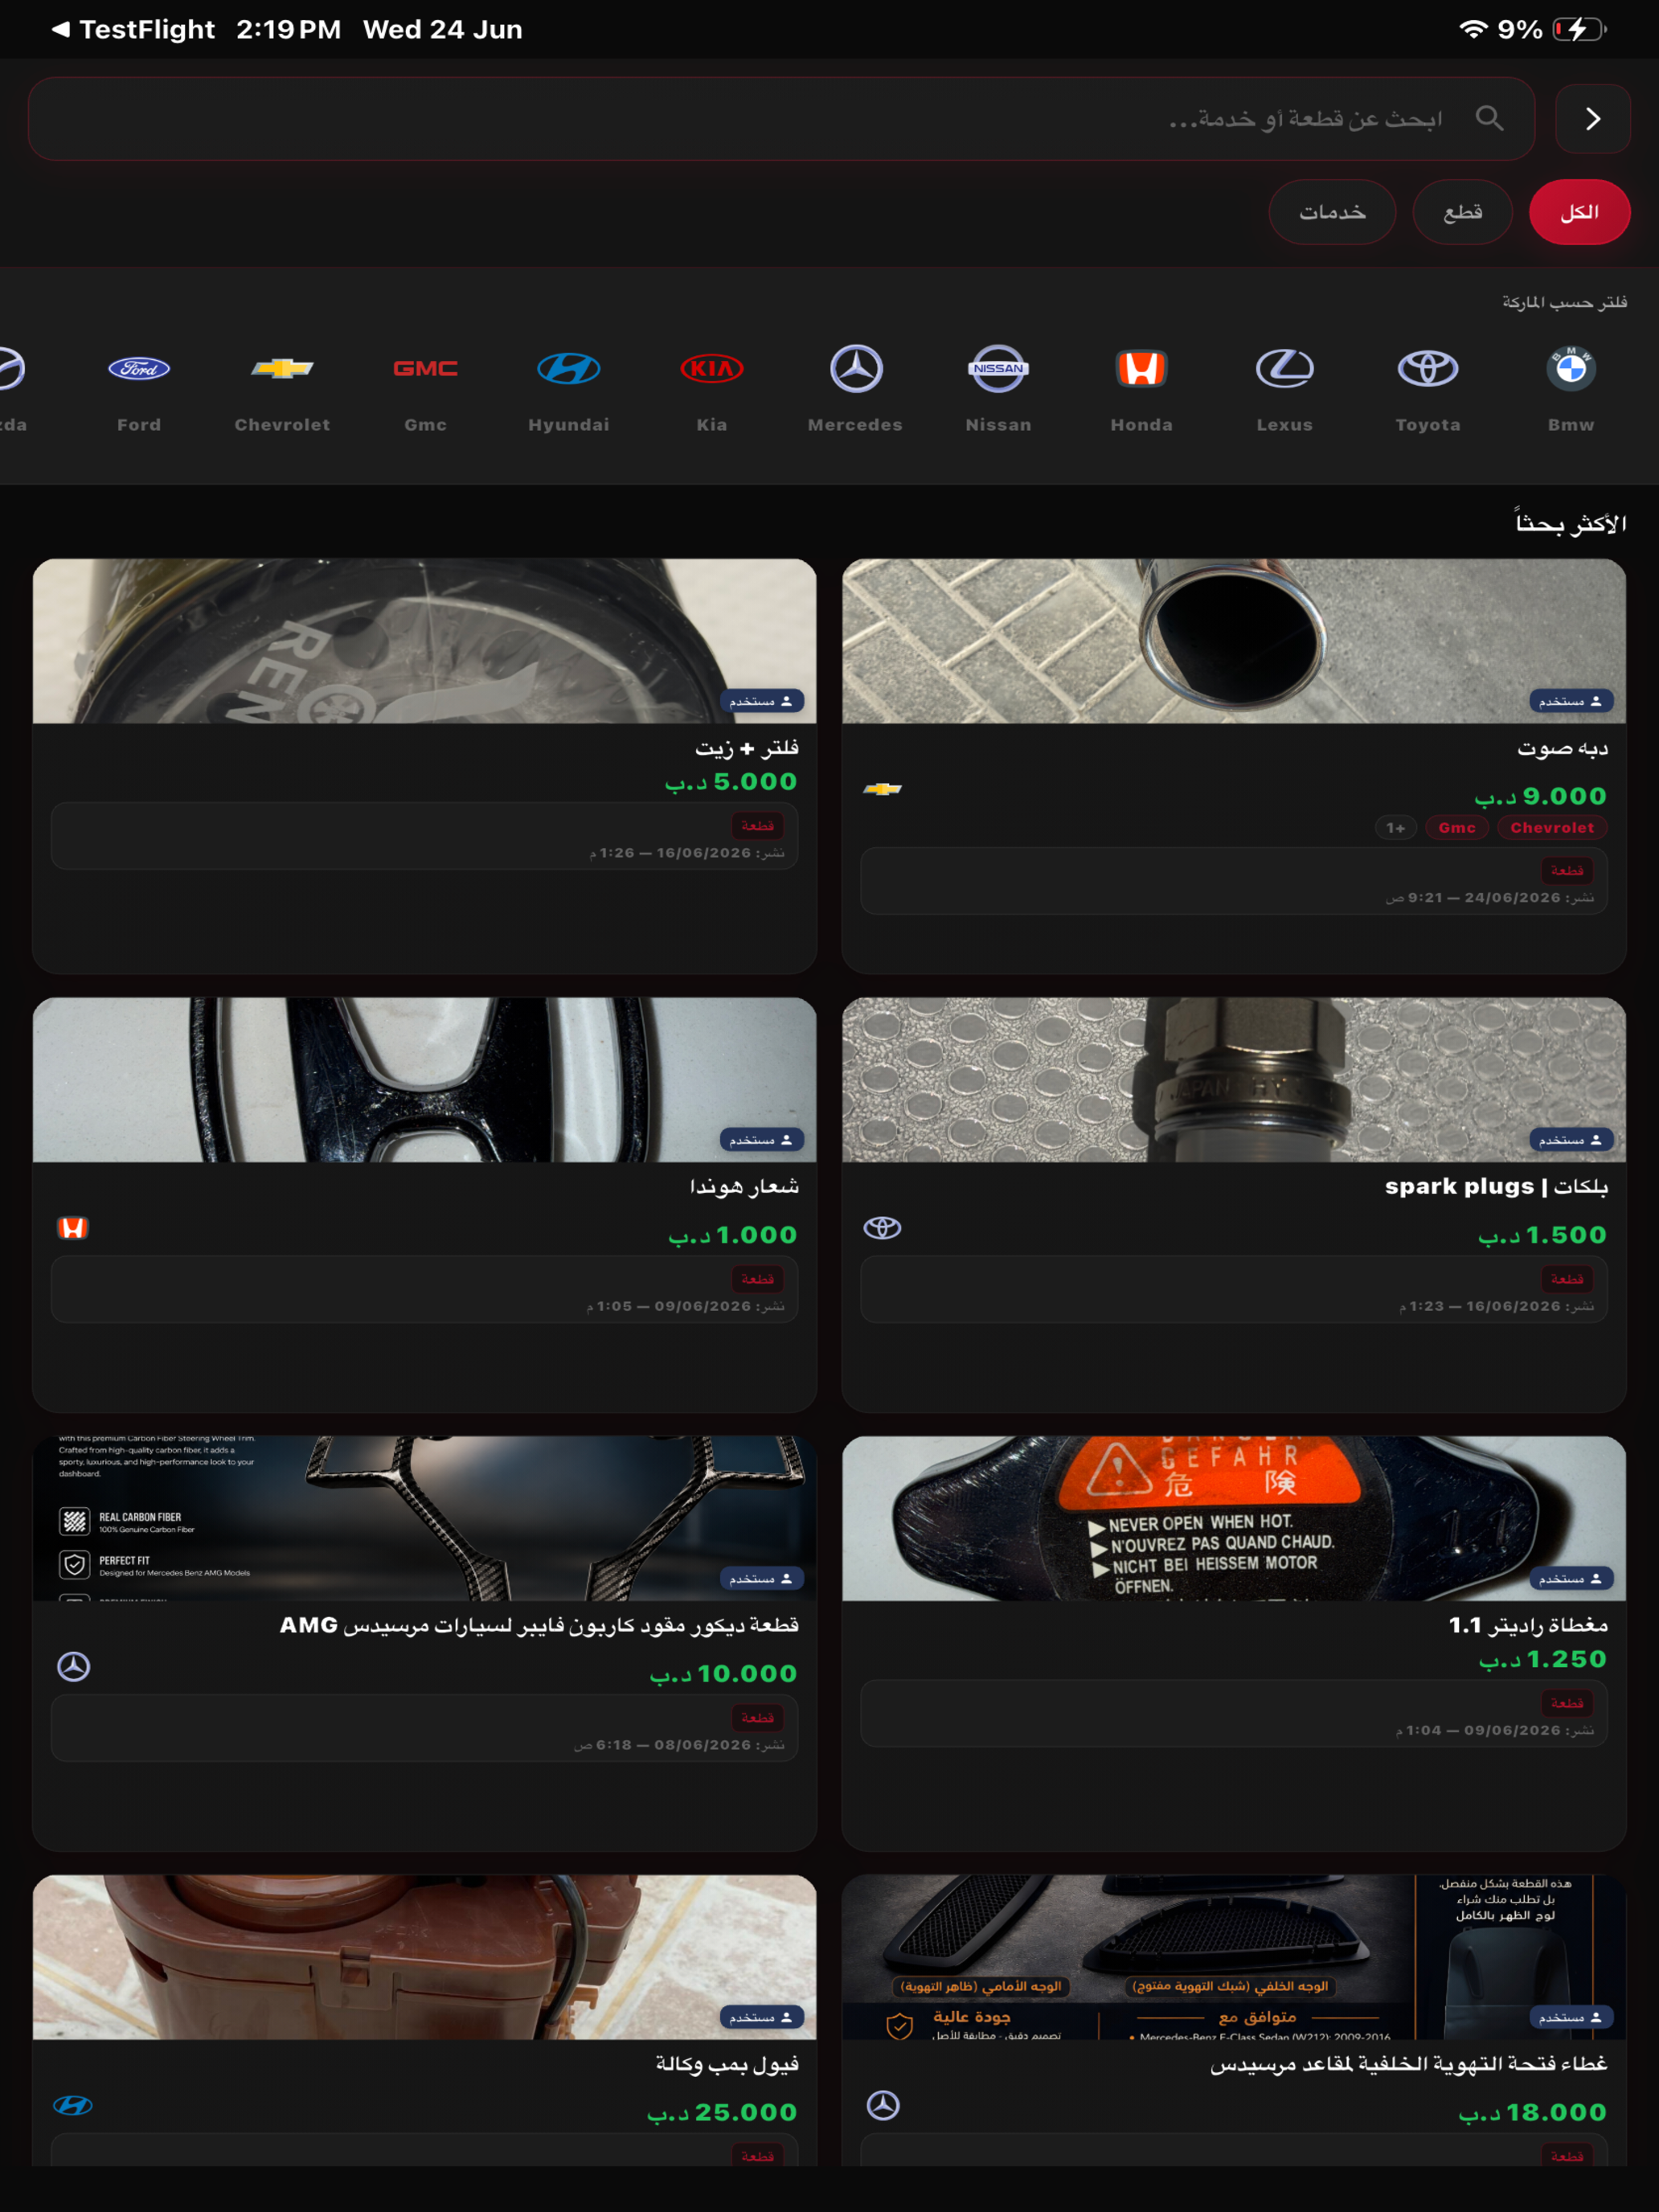Tap the شعار هوندا title
This screenshot has width=1659, height=2212.
pyautogui.click(x=744, y=1186)
